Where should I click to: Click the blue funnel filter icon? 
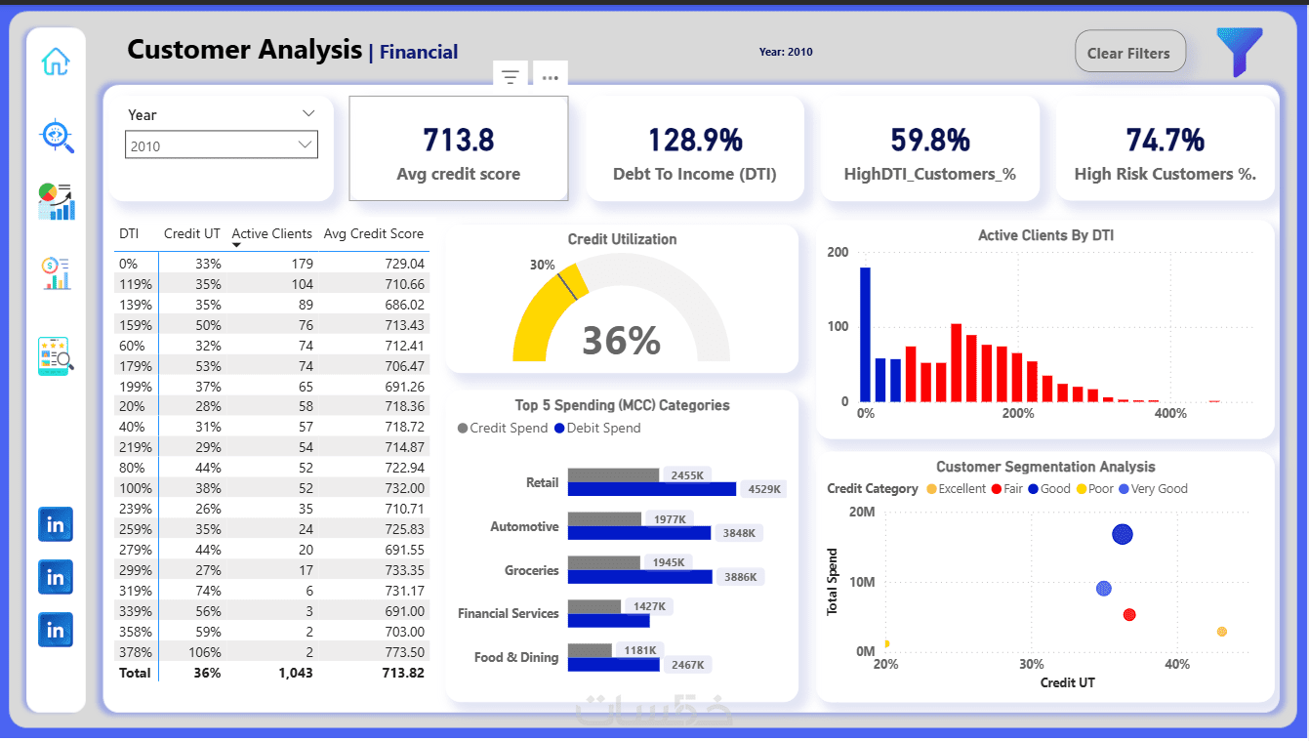point(1239,52)
